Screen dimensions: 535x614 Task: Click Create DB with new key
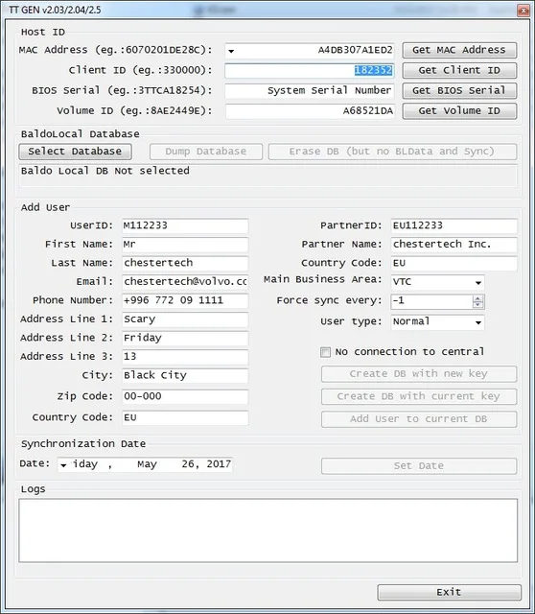(x=419, y=374)
